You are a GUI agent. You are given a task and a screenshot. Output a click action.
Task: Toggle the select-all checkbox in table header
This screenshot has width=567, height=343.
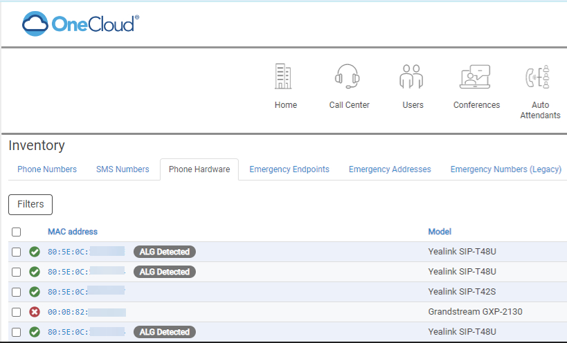pos(17,232)
